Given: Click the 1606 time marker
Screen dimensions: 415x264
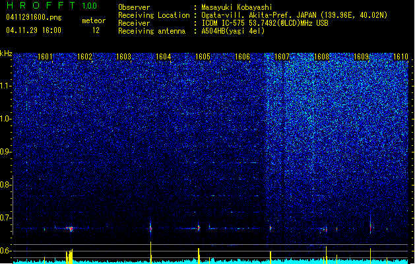Looking at the screenshot, I should (x=242, y=57).
